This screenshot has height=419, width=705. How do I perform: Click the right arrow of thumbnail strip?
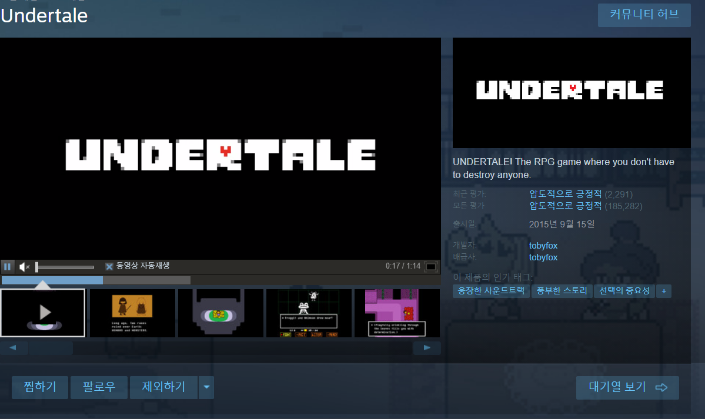[427, 347]
